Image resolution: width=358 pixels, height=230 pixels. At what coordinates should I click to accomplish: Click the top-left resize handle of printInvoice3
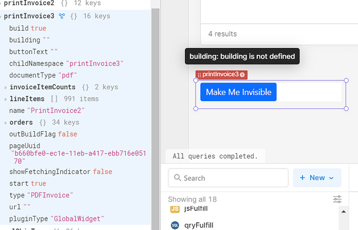click(196, 80)
